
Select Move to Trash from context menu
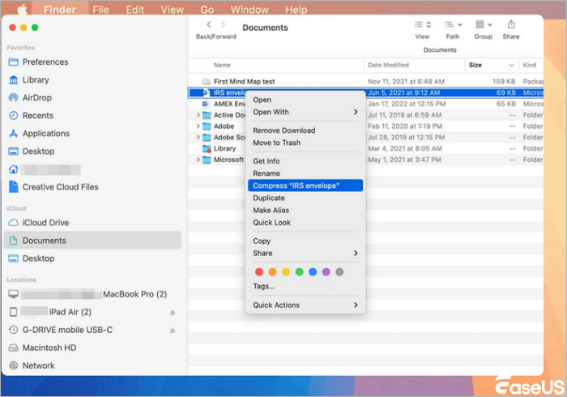pos(276,143)
